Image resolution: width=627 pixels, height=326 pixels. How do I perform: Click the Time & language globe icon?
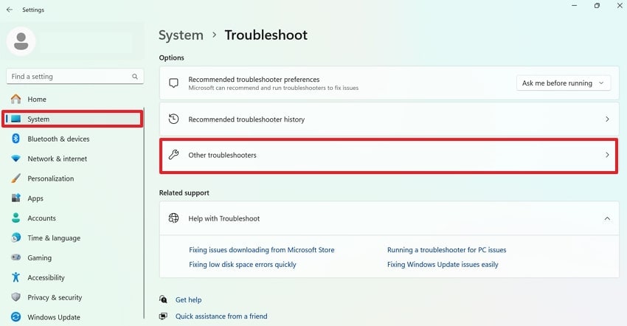15,237
